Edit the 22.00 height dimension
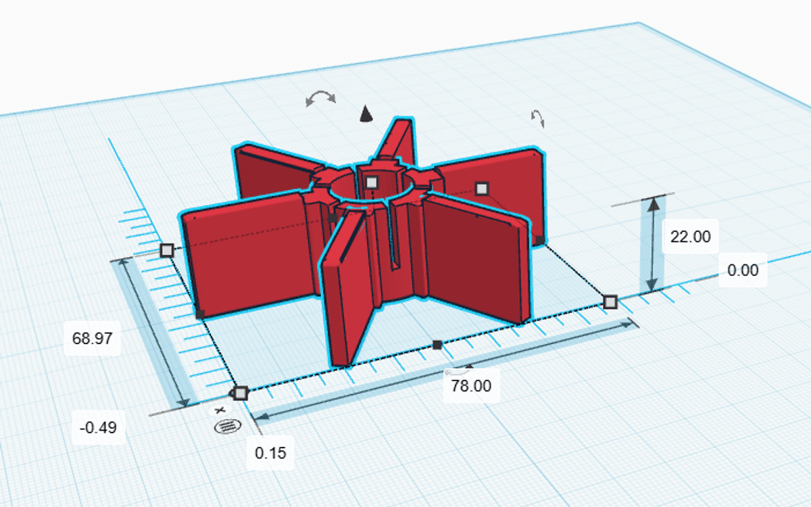 pyautogui.click(x=691, y=237)
